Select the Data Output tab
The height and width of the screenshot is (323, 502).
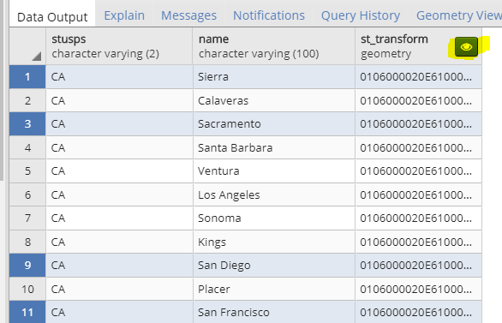click(52, 16)
